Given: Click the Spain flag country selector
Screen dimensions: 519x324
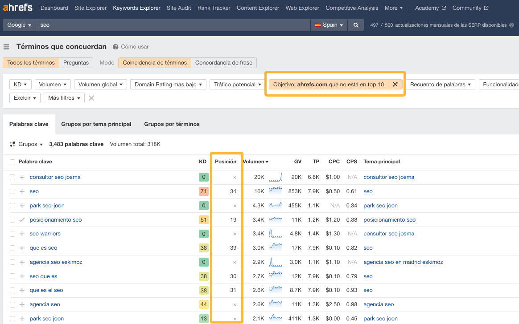Looking at the screenshot, I should (329, 25).
